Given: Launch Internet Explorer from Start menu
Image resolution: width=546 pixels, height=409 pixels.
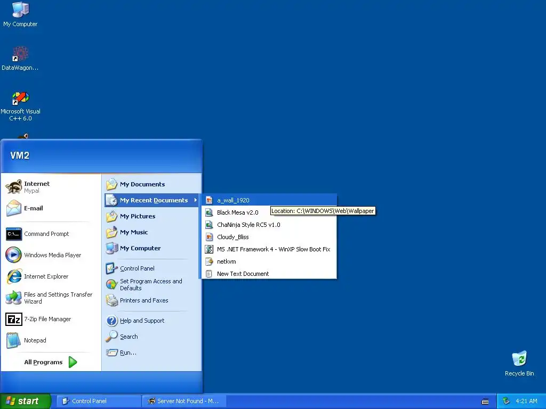Looking at the screenshot, I should [x=51, y=276].
